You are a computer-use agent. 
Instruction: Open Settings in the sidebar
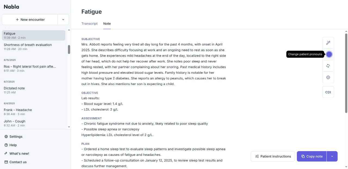16,136
